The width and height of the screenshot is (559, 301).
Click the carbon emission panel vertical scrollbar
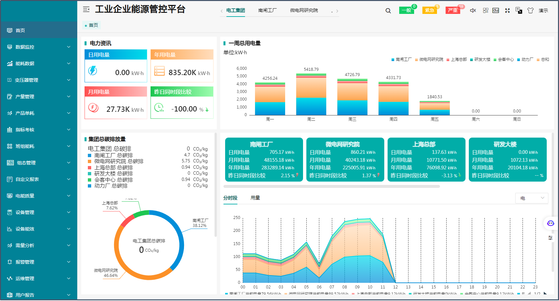click(216, 185)
